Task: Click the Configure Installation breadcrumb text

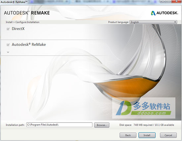Action: point(27,22)
